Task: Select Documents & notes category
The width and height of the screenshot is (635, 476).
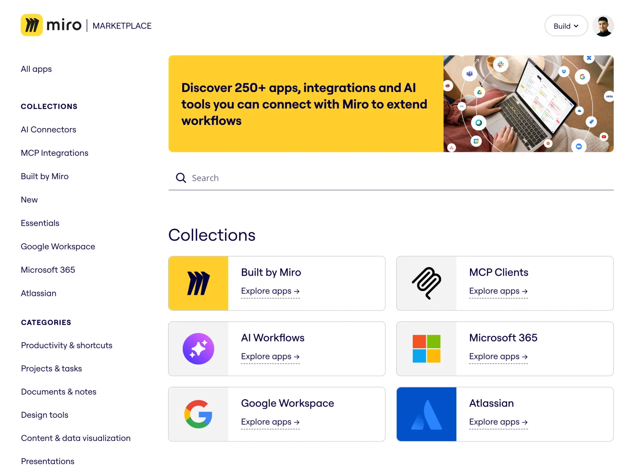Action: coord(59,392)
